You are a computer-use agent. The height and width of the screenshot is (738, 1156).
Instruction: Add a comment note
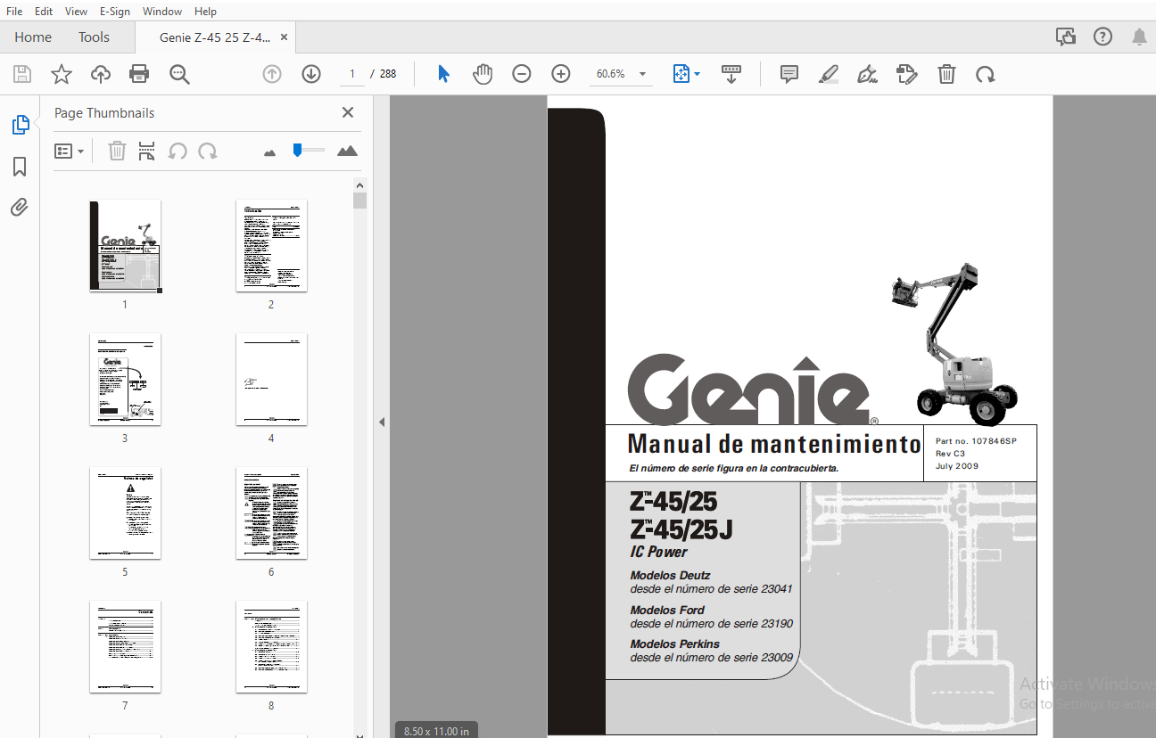[x=789, y=74]
